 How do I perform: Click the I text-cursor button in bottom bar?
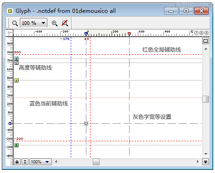(25, 161)
